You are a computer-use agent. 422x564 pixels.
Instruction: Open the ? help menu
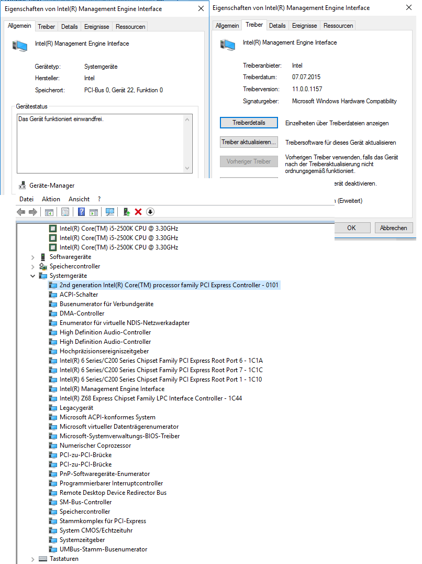[99, 199]
